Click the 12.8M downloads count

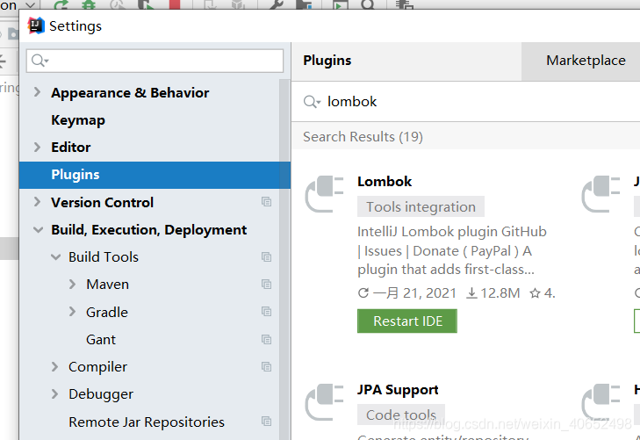[500, 293]
